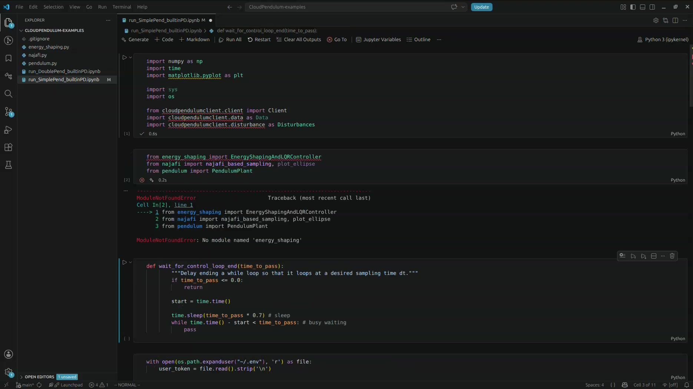
Task: Open the Help menu
Action: (142, 7)
